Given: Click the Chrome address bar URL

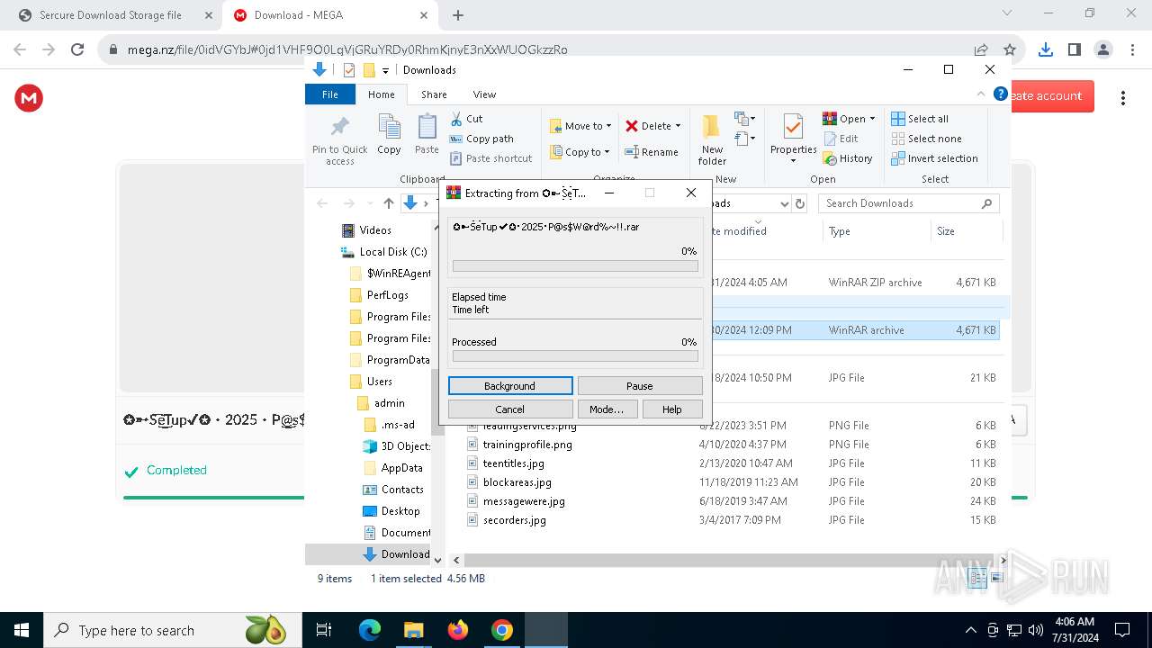Looking at the screenshot, I should tap(347, 49).
